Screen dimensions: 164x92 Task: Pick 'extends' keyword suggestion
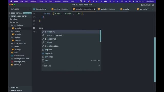pos(71,57)
